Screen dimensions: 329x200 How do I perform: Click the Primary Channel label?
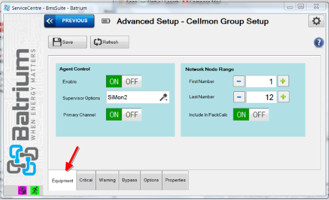[x=79, y=115]
